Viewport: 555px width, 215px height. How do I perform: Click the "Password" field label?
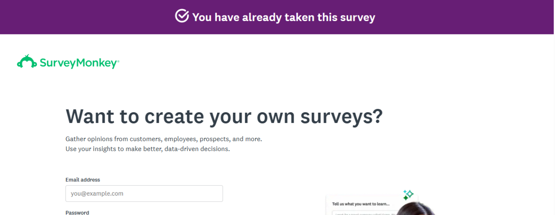click(x=77, y=212)
